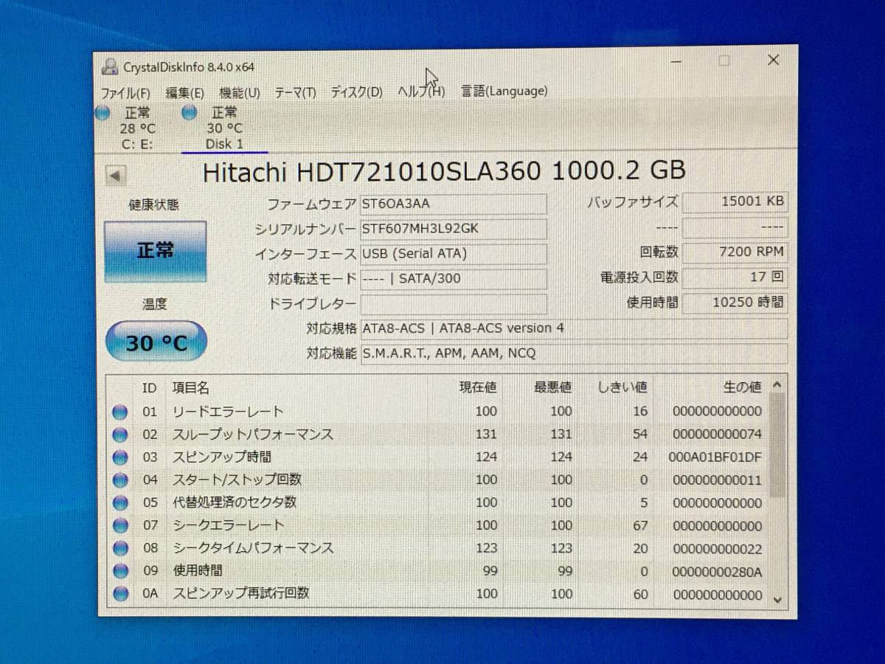Minimize the CrystalDiskInfo window

[676, 62]
